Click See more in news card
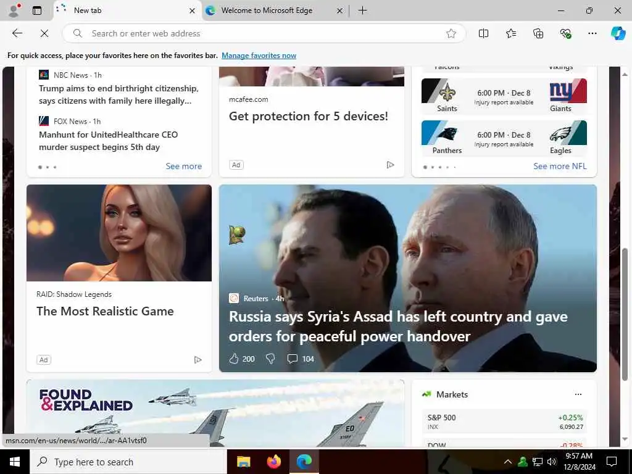This screenshot has width=632, height=474. click(183, 166)
